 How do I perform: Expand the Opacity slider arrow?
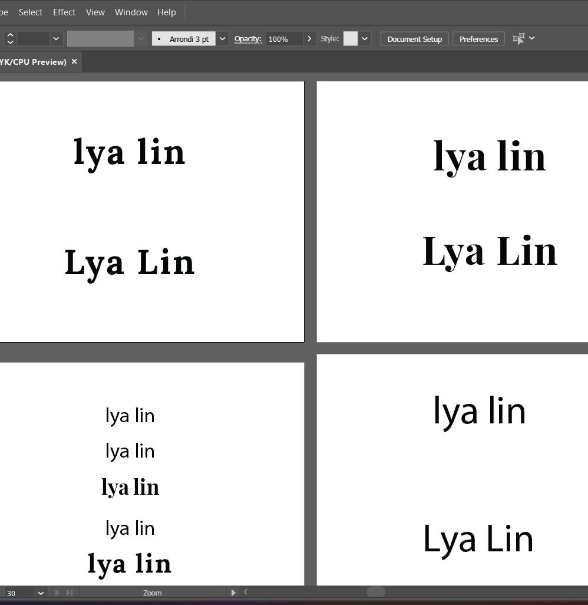(310, 39)
